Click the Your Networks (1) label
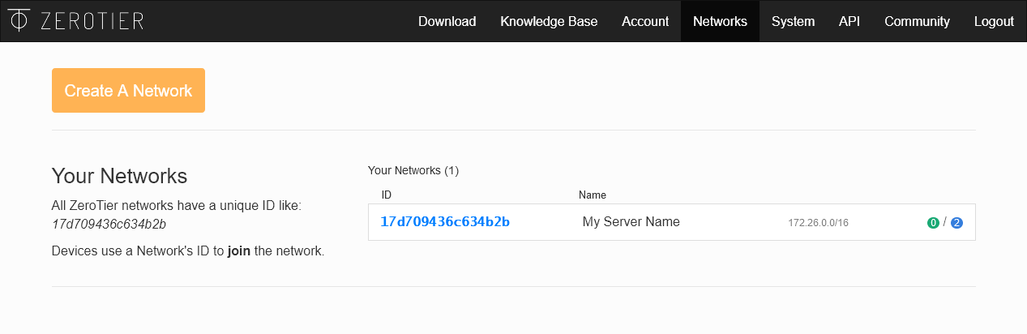Viewport: 1027px width, 334px height. [413, 170]
